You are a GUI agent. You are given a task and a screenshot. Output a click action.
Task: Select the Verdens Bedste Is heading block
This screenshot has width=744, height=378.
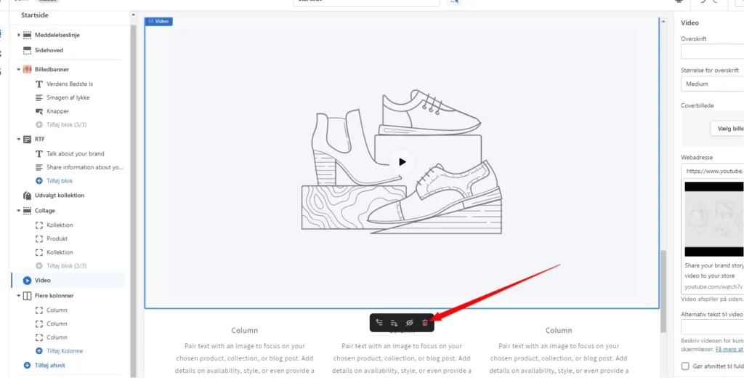click(x=70, y=84)
